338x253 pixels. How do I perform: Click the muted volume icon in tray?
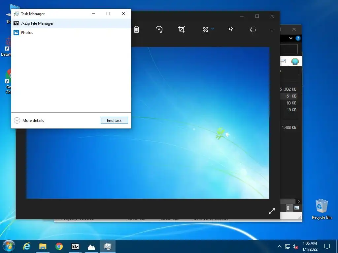(295, 246)
